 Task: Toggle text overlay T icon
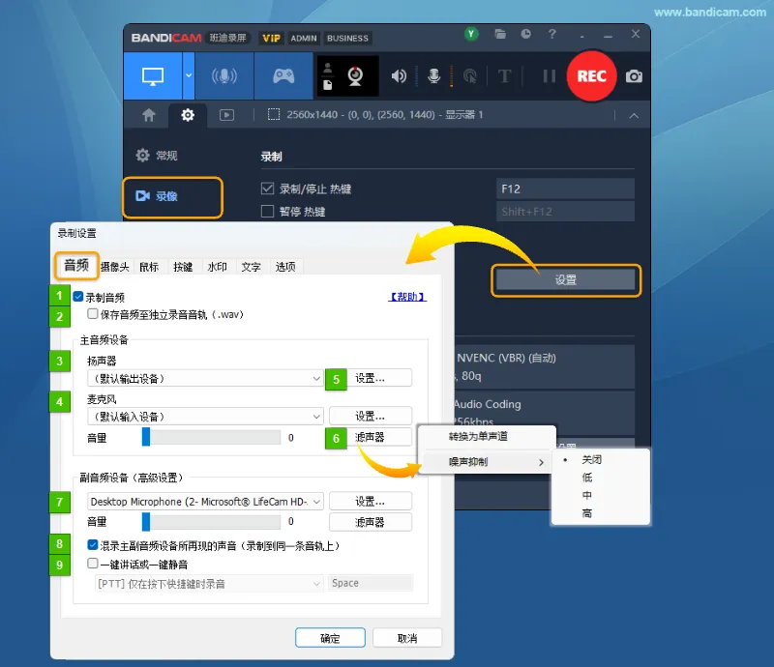click(x=504, y=76)
